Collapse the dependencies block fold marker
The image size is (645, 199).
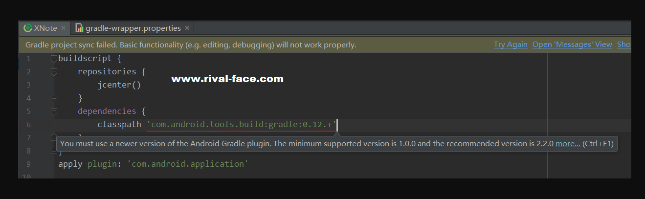coord(54,111)
